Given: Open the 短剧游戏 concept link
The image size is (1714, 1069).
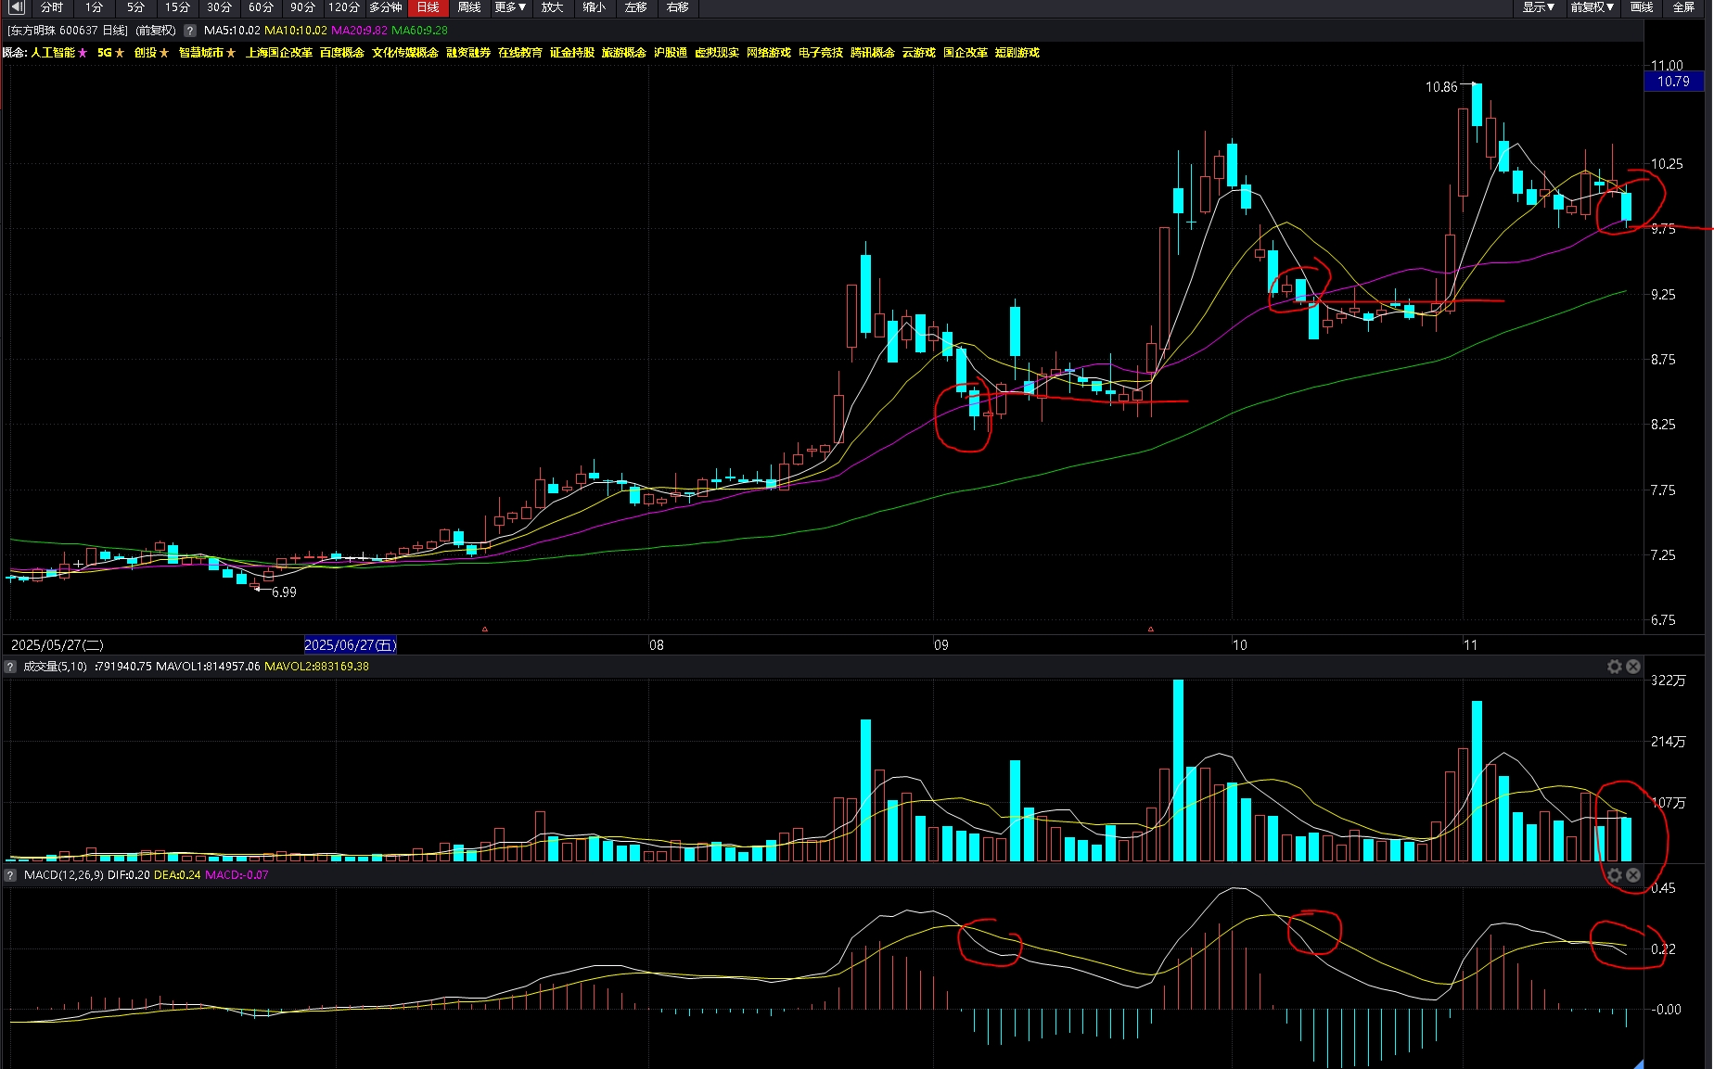Looking at the screenshot, I should [x=1017, y=53].
